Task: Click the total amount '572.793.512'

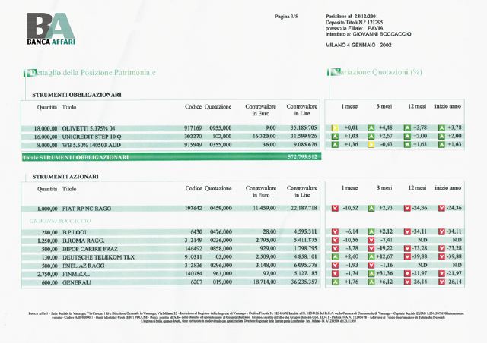Action: [x=302, y=157]
